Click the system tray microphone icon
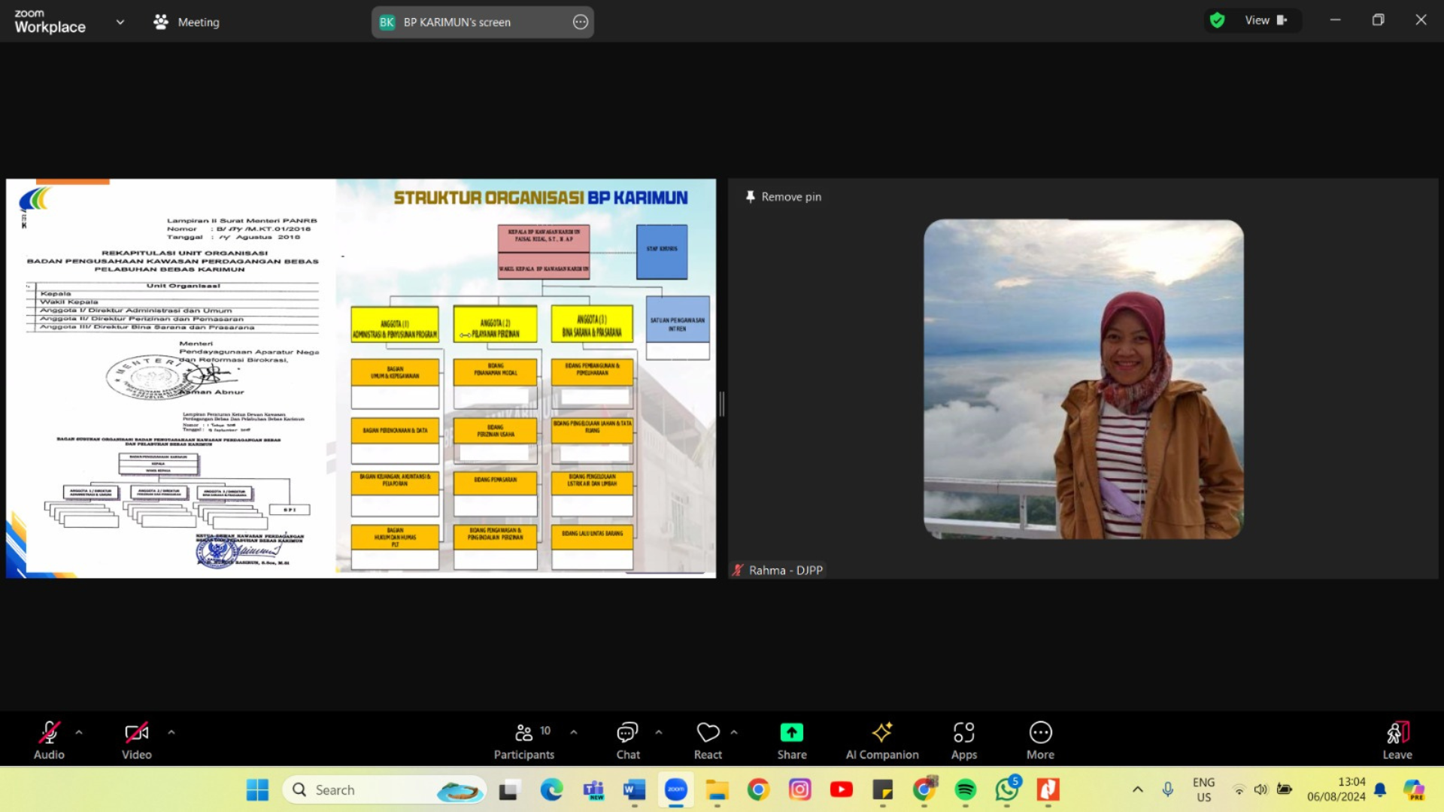 1167,789
